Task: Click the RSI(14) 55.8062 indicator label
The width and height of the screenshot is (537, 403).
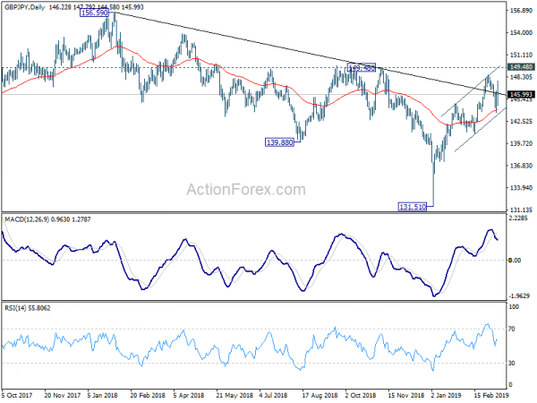Action: 28,308
